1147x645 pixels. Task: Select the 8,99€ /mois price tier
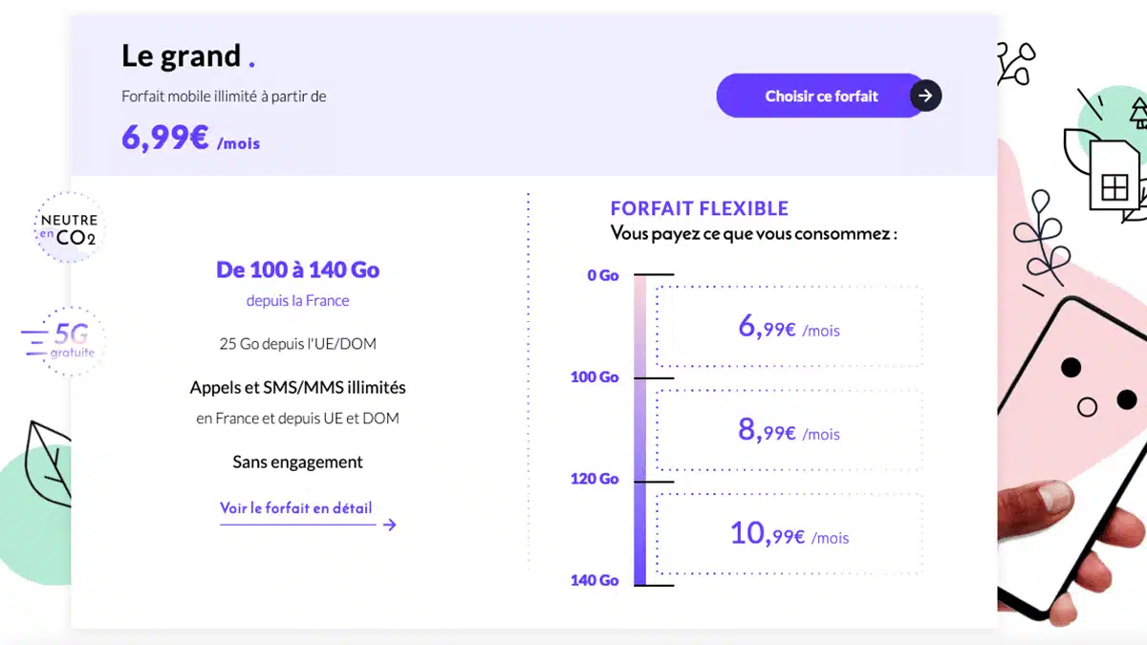point(789,431)
